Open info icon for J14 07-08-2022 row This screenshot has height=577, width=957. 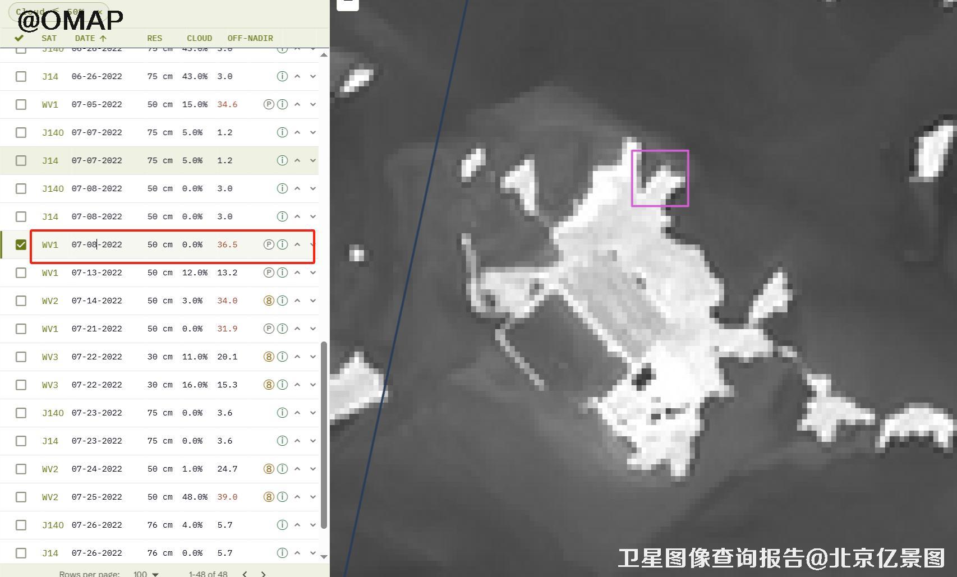pyautogui.click(x=282, y=216)
